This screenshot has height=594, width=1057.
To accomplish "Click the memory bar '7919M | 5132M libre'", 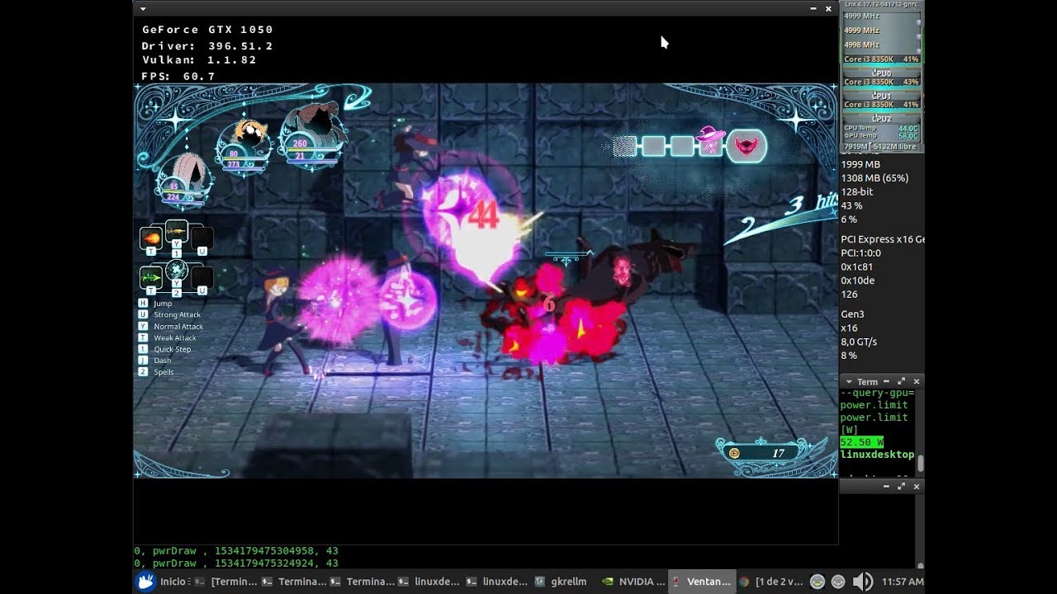I will [880, 147].
